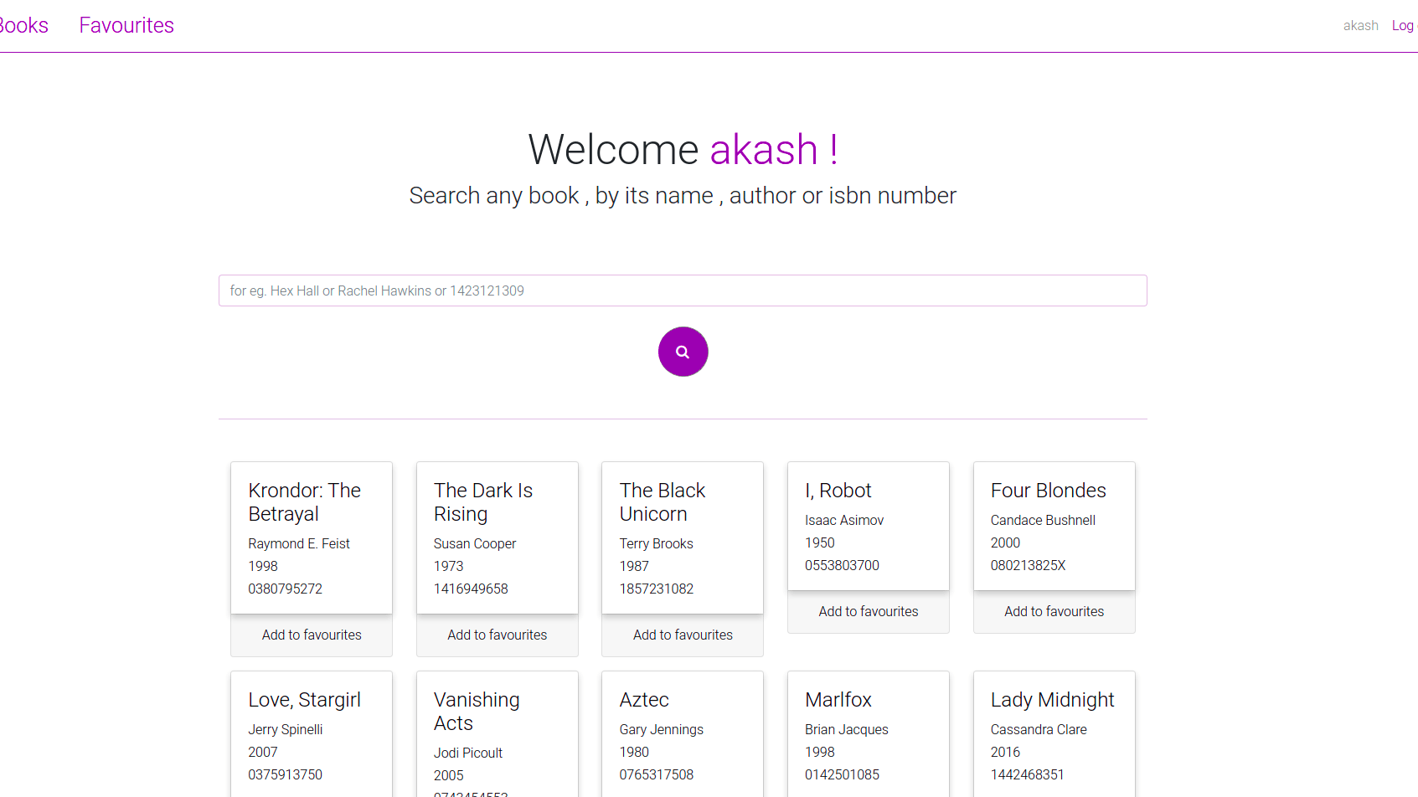Image resolution: width=1418 pixels, height=797 pixels.
Task: Open the I, Robot book card
Action: click(x=869, y=526)
